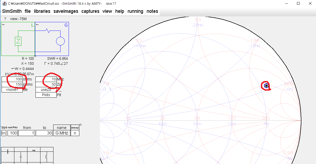Click the R = 100 readout

pyautogui.click(x=28, y=58)
